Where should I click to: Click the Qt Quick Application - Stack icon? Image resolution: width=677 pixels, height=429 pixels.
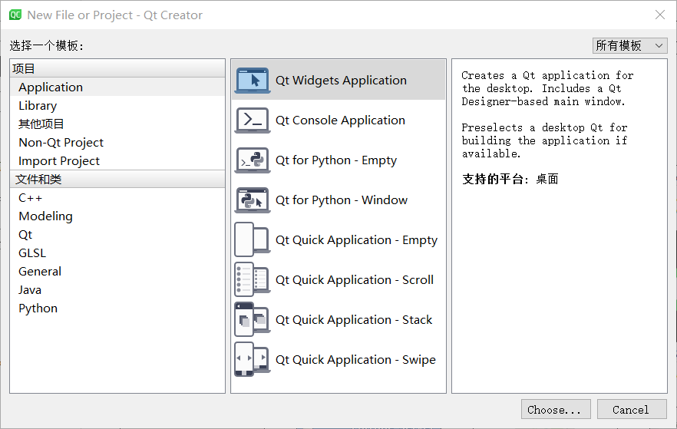click(252, 320)
